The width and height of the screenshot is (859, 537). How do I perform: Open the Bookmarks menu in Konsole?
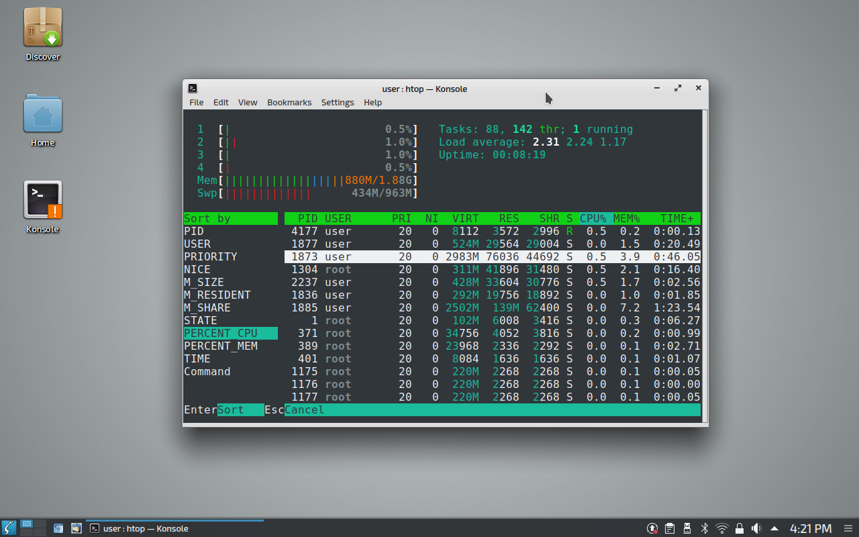pyautogui.click(x=289, y=102)
